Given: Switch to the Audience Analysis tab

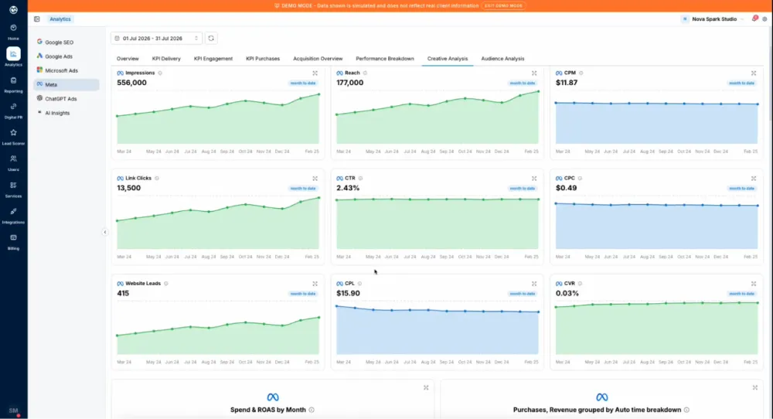Looking at the screenshot, I should pyautogui.click(x=503, y=59).
